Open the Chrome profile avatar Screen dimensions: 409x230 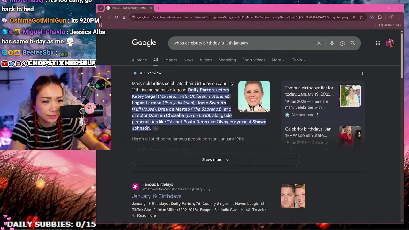click(391, 17)
